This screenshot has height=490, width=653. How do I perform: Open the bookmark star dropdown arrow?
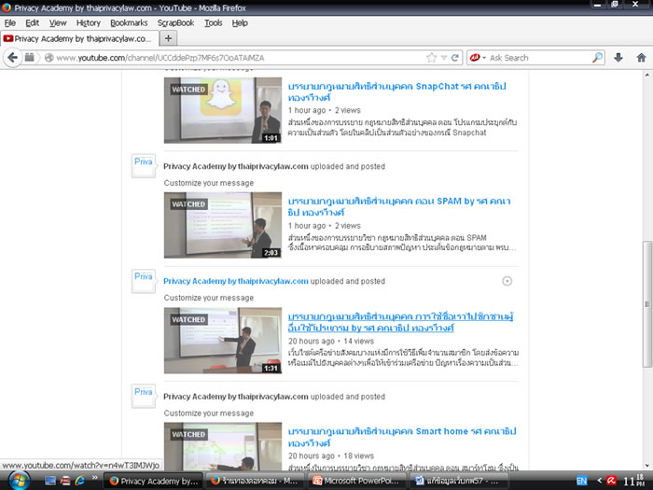[444, 58]
